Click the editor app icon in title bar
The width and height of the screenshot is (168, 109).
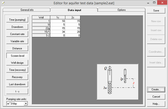click(x=3, y=3)
